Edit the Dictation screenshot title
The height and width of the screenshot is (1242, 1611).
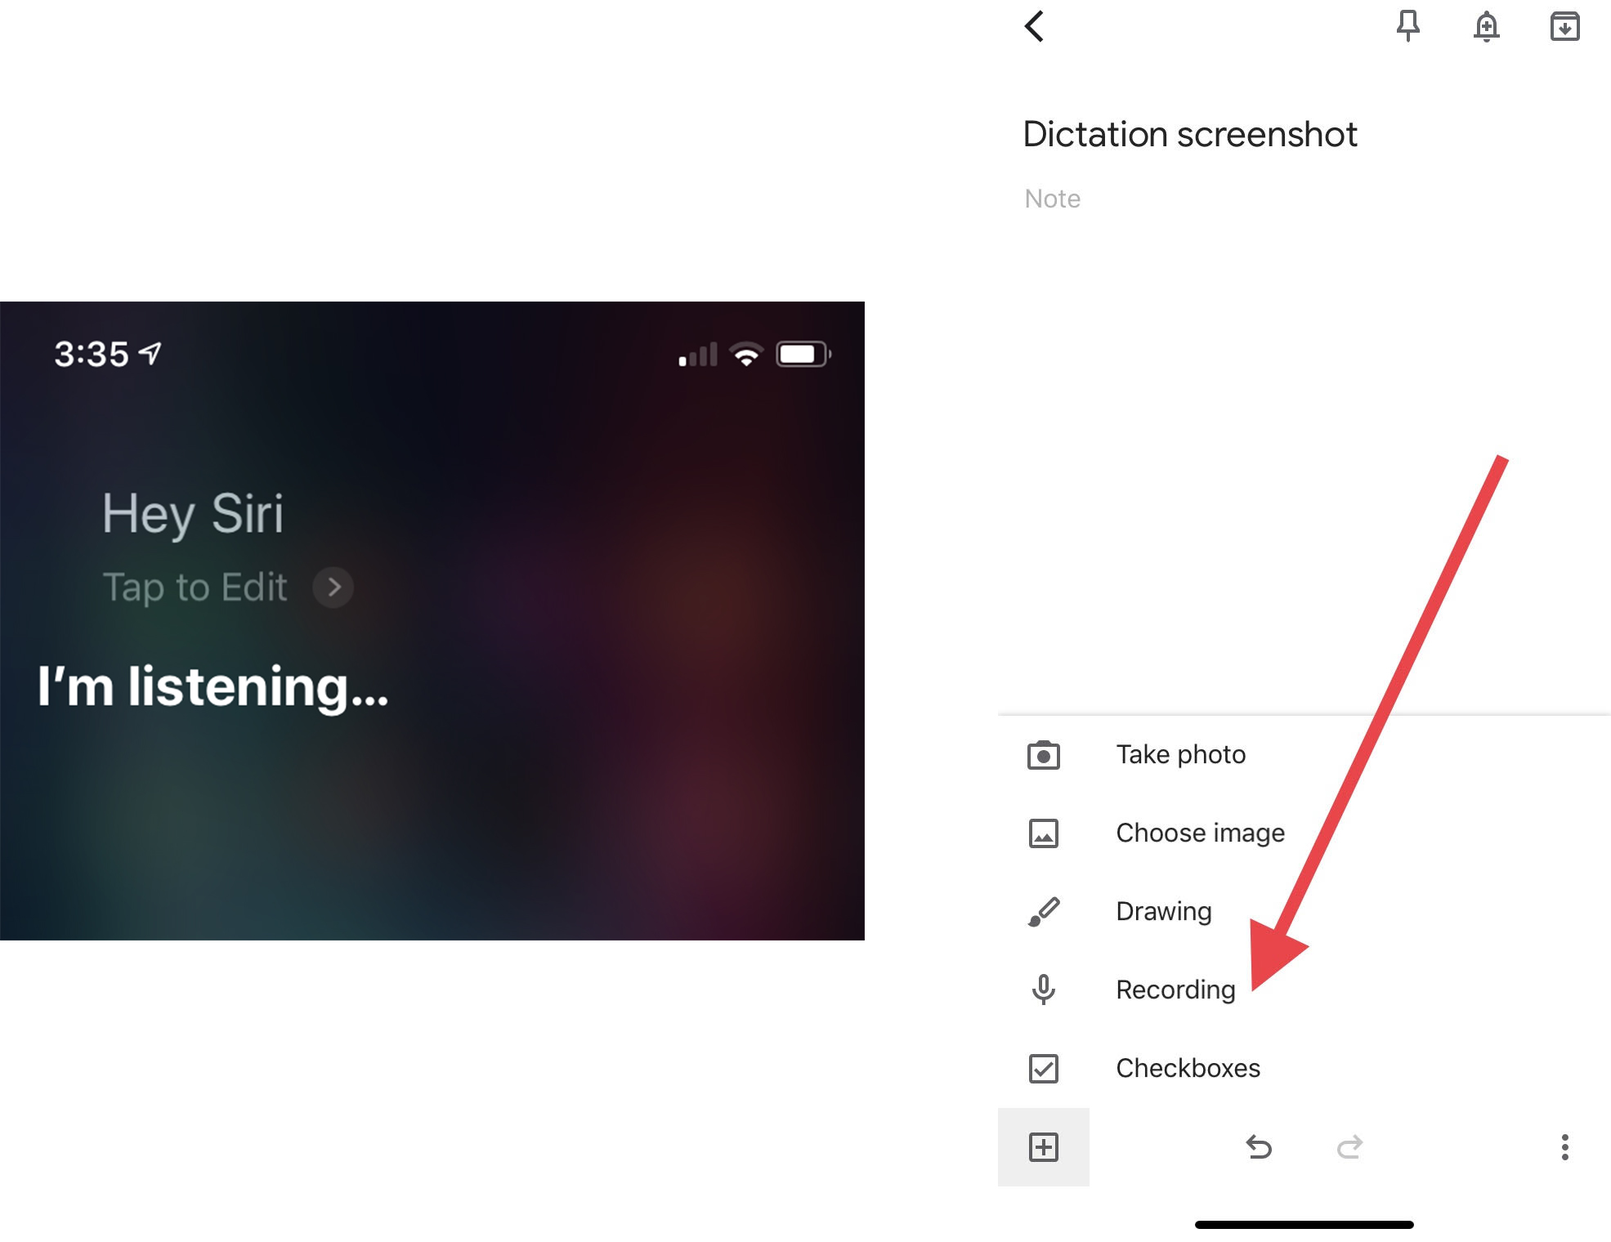[x=1190, y=134]
